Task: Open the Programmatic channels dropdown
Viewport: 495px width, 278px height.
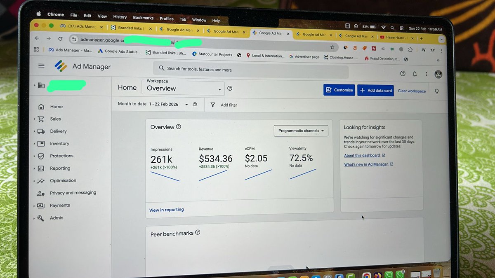Action: click(301, 131)
